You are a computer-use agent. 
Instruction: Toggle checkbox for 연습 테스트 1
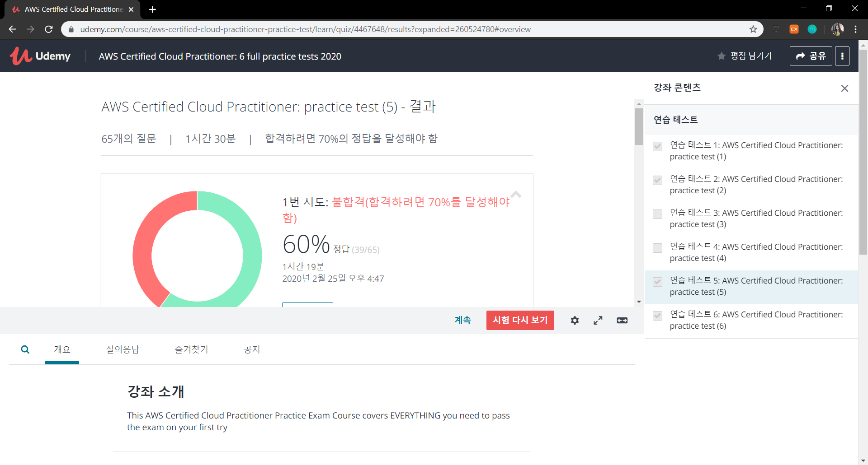coord(658,146)
